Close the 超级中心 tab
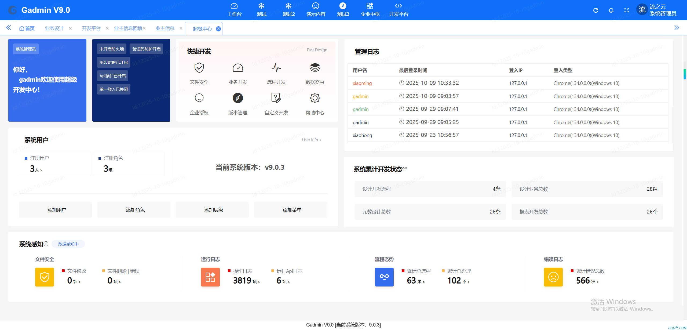The image size is (687, 330). 218,29
